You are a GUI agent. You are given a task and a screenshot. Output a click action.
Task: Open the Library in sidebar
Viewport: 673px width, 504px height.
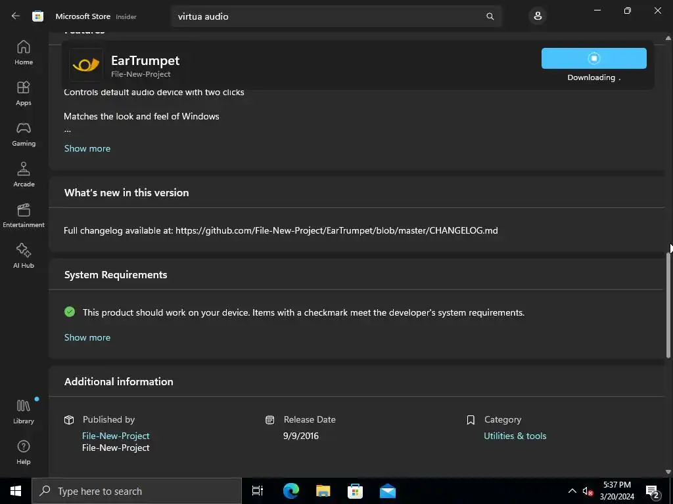point(24,411)
